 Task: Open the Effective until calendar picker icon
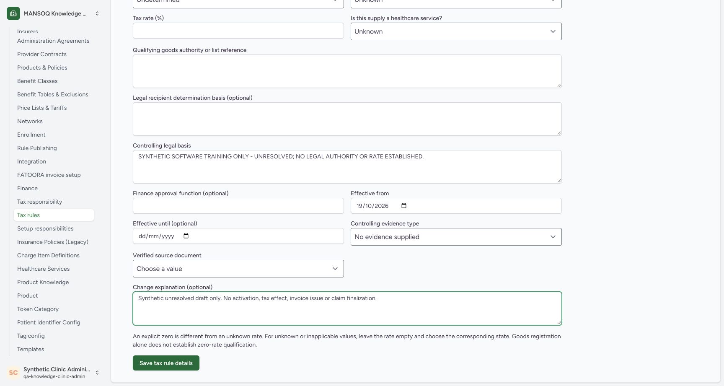coord(186,236)
